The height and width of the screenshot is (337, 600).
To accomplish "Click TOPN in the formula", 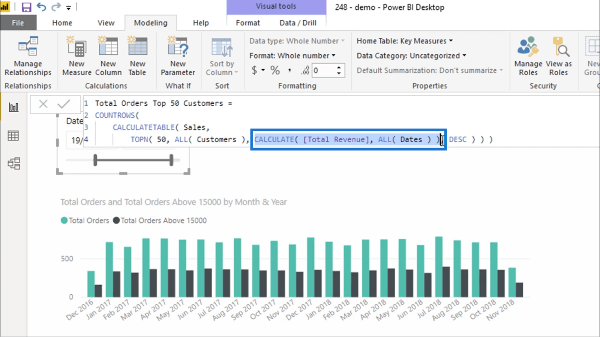I will [139, 139].
